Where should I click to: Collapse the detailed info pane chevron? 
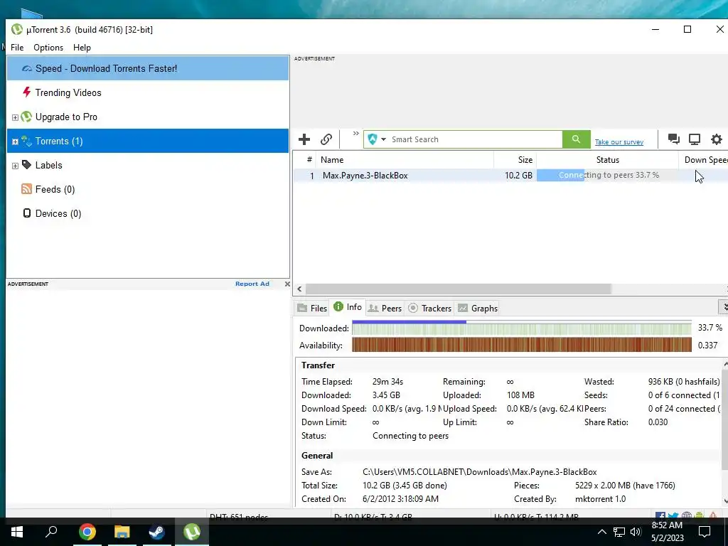[x=723, y=307]
